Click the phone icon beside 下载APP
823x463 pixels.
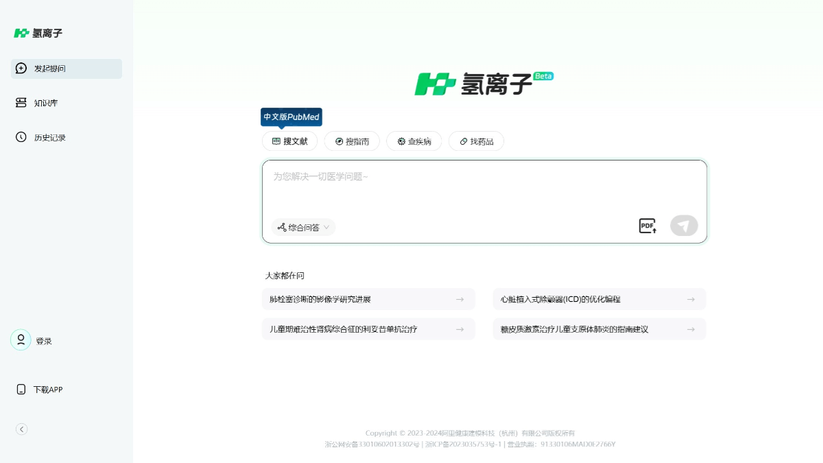pyautogui.click(x=21, y=389)
